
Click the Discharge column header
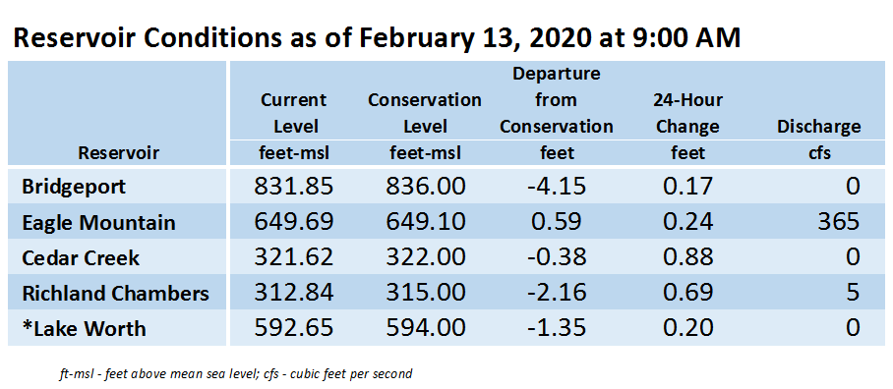tap(819, 127)
